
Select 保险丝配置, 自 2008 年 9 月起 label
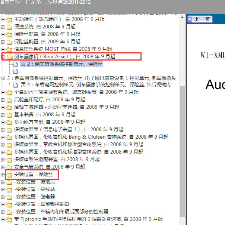pyautogui.click(x=47, y=34)
